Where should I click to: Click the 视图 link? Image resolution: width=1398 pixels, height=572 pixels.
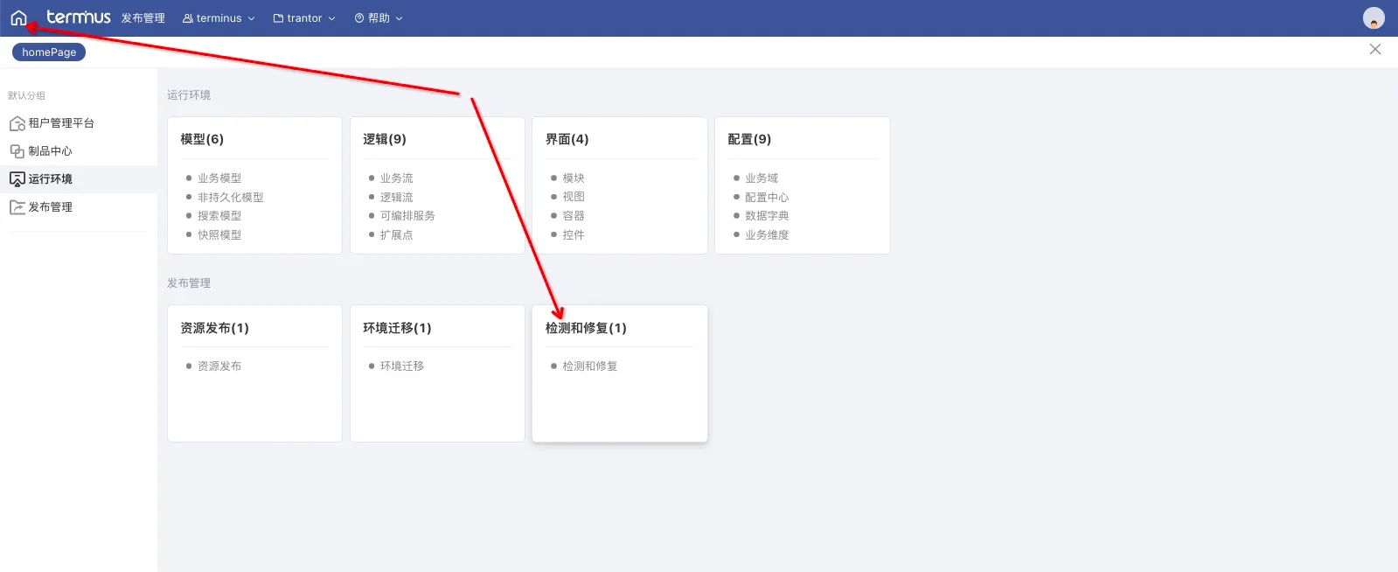[x=574, y=198]
